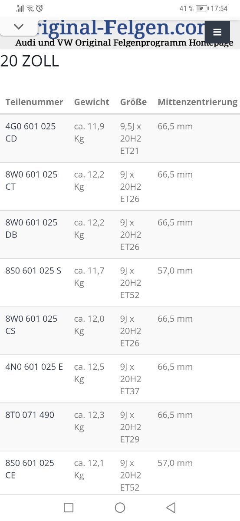Sort by Teilenummer column header
Screen dimensions: 240x521
point(34,102)
